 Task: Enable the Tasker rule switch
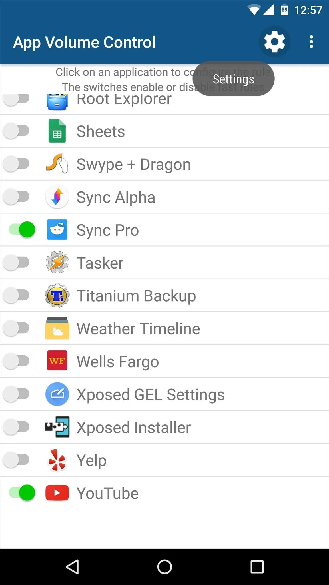point(16,262)
